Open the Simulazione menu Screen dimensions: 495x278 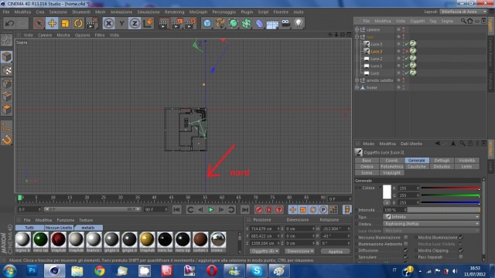pyautogui.click(x=148, y=12)
